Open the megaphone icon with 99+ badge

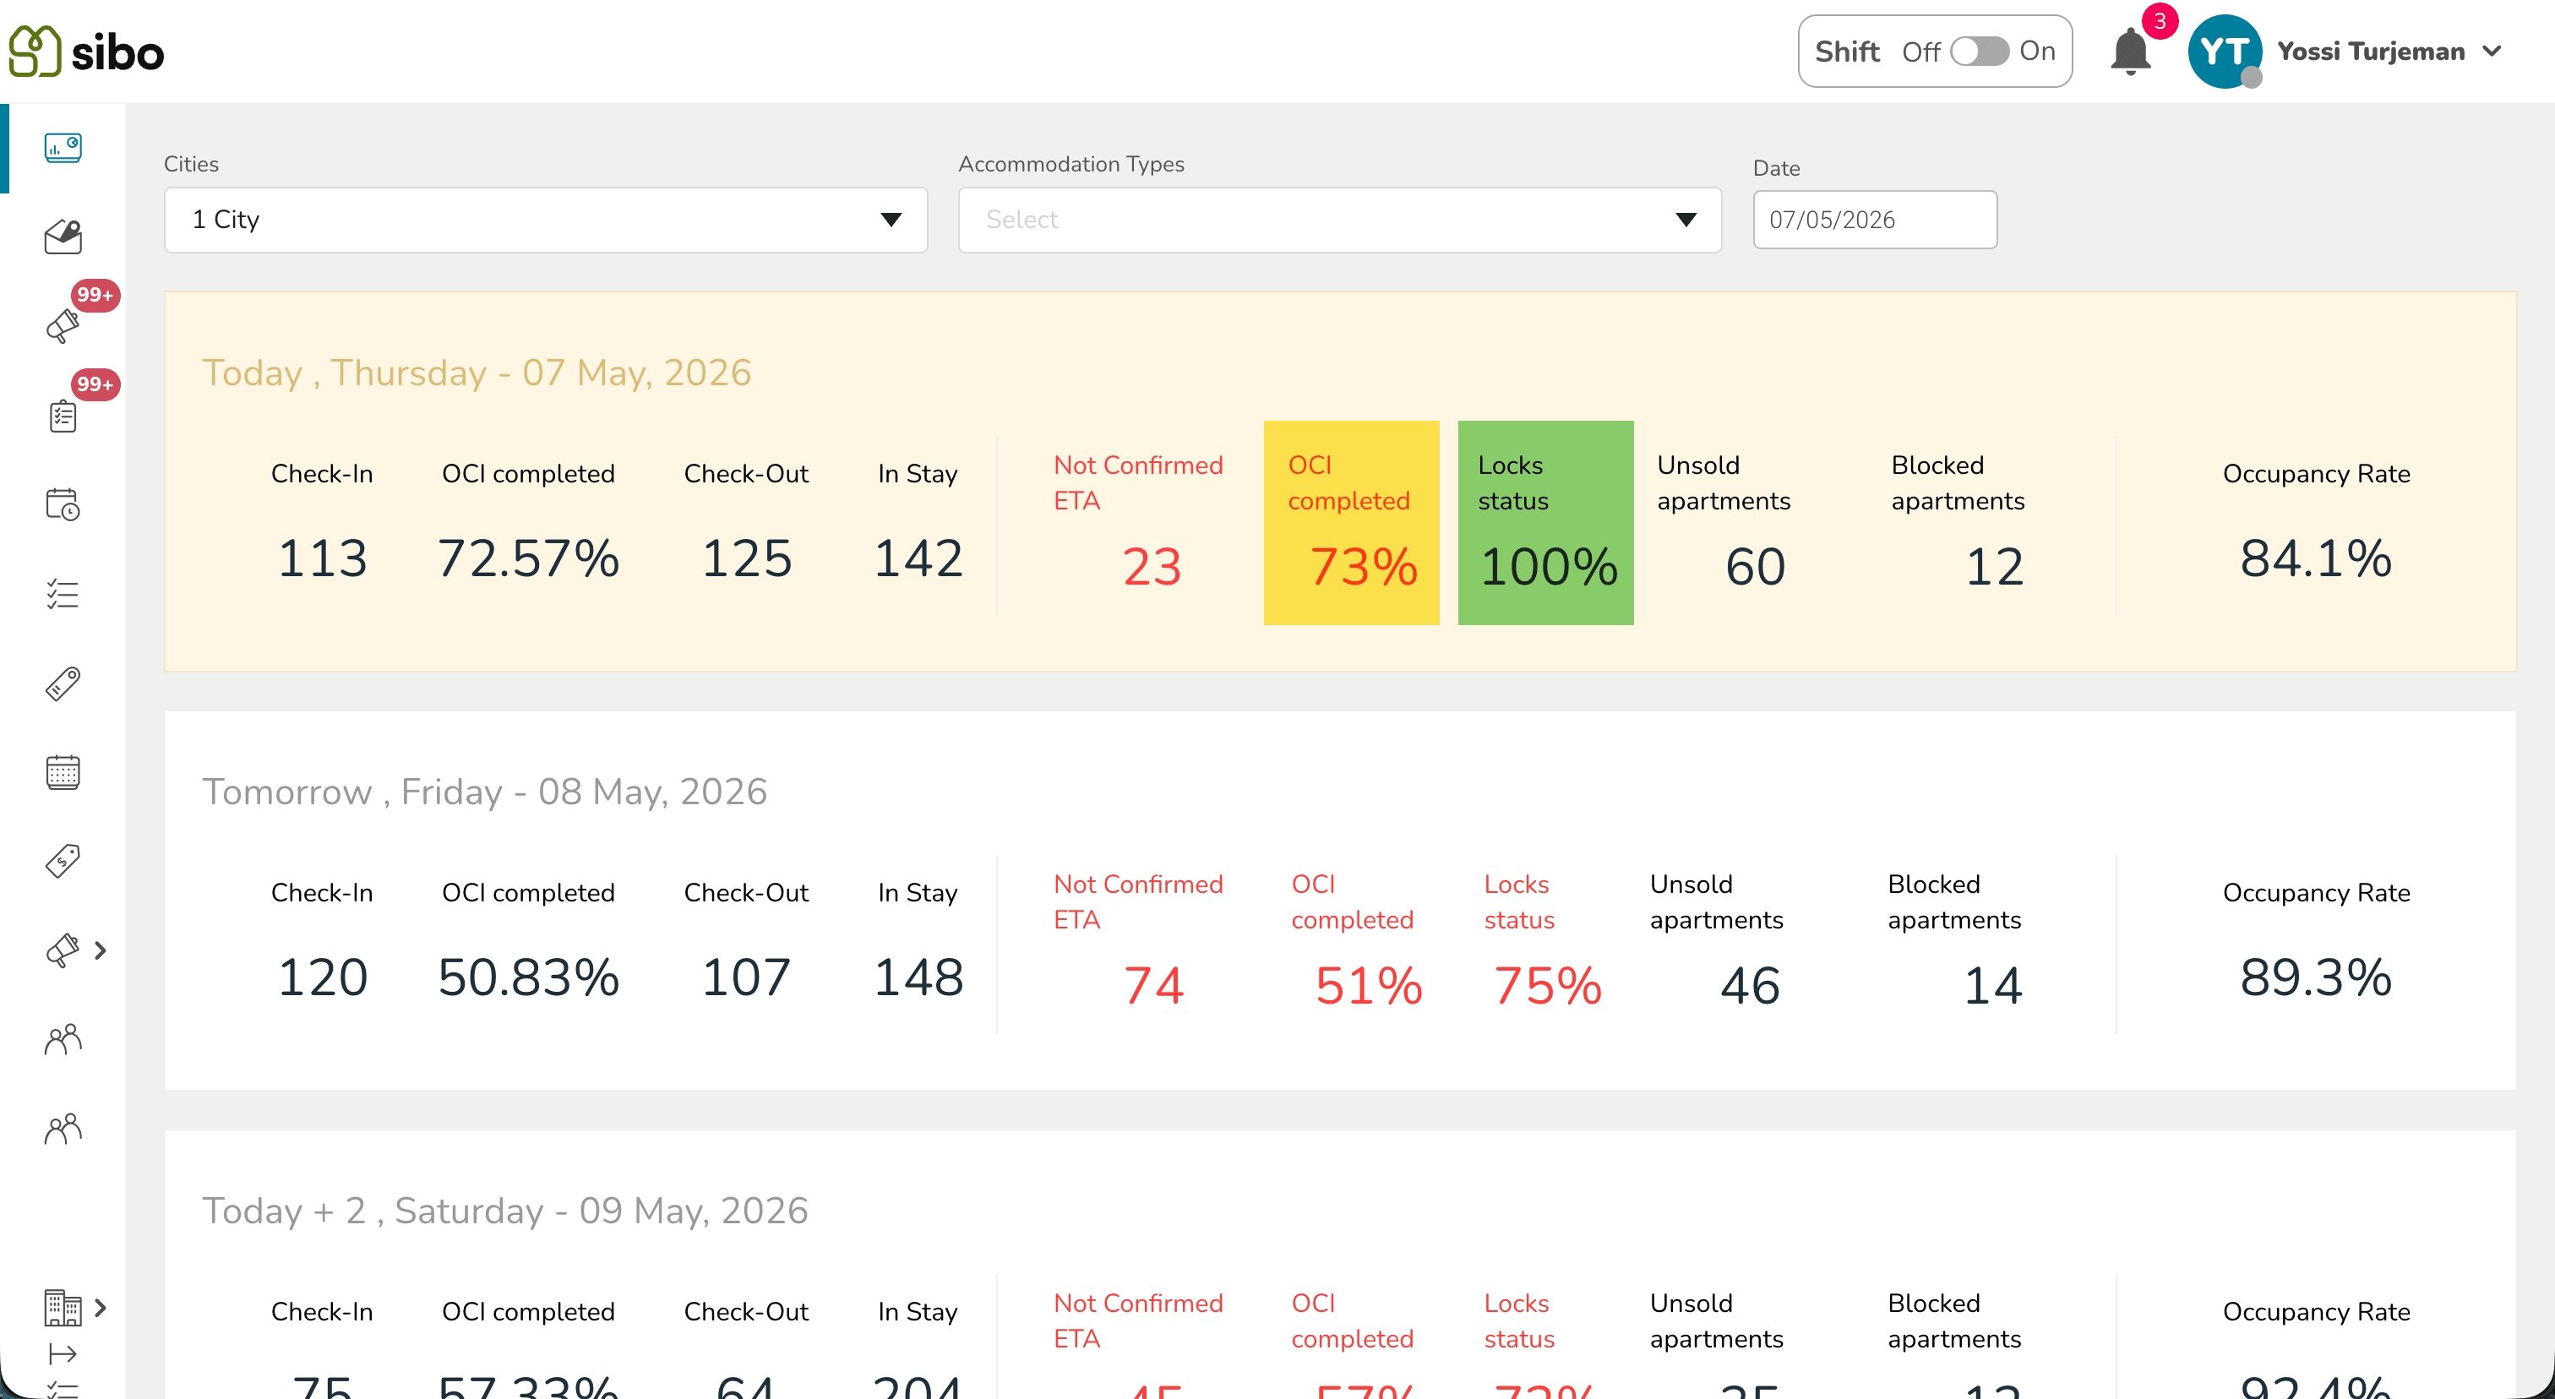point(63,325)
